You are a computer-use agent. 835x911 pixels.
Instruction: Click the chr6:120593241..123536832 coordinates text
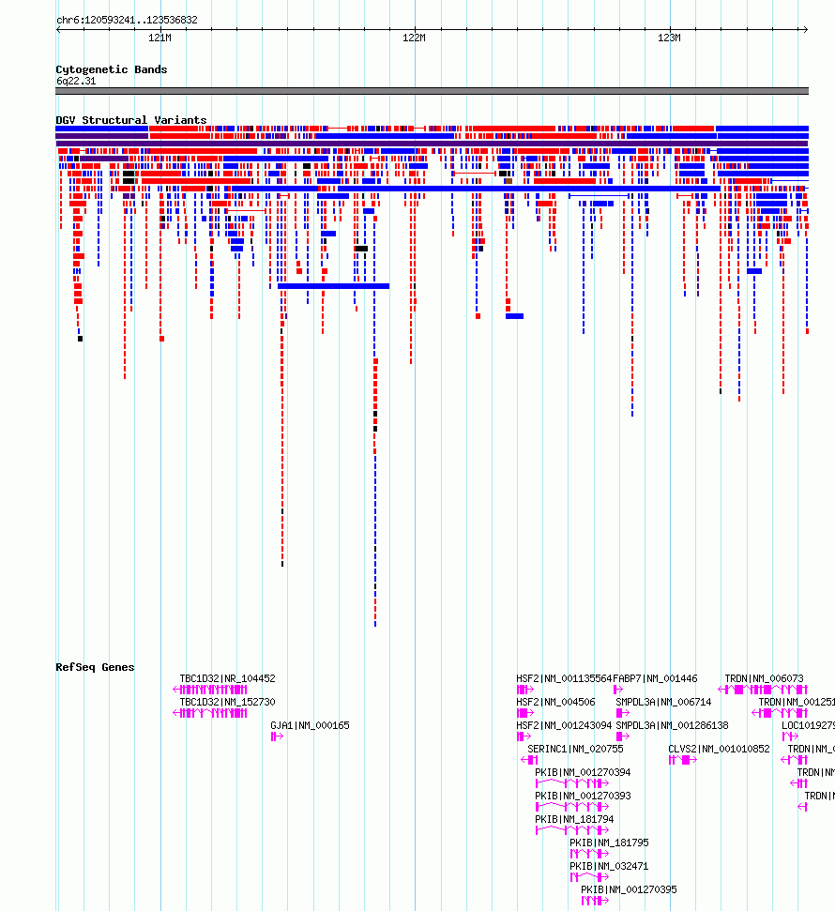pyautogui.click(x=127, y=20)
